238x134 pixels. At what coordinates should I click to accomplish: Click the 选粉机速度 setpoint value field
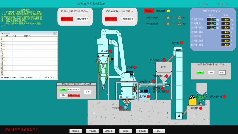211,19
